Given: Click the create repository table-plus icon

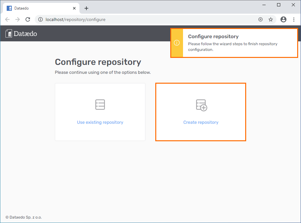Looking at the screenshot, I should click(x=201, y=105).
